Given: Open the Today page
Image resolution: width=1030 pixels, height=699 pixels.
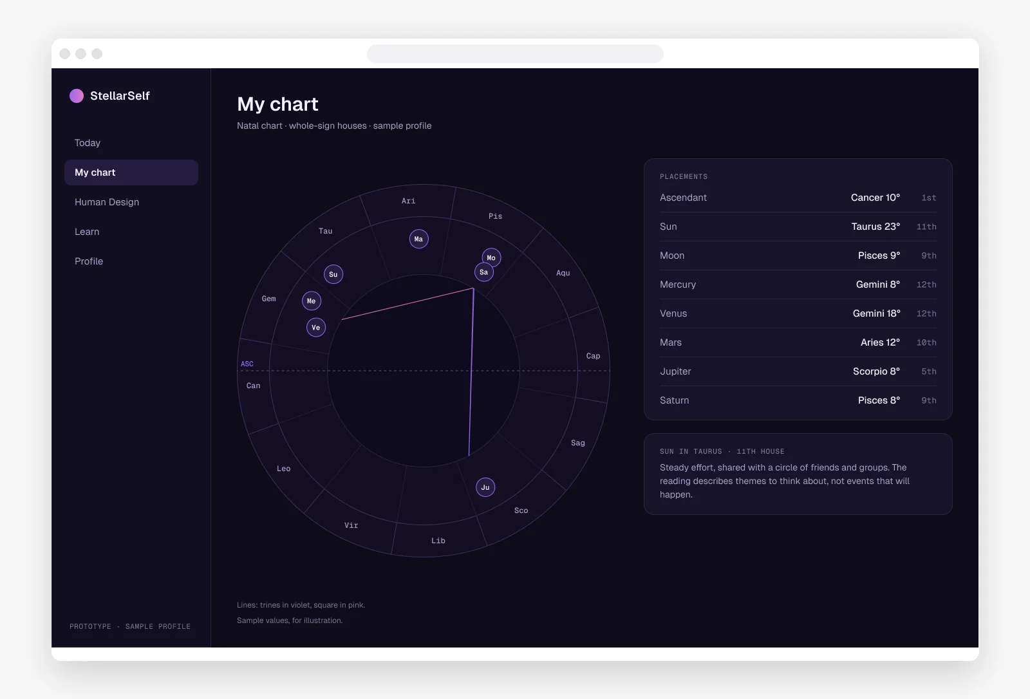Looking at the screenshot, I should (x=131, y=143).
